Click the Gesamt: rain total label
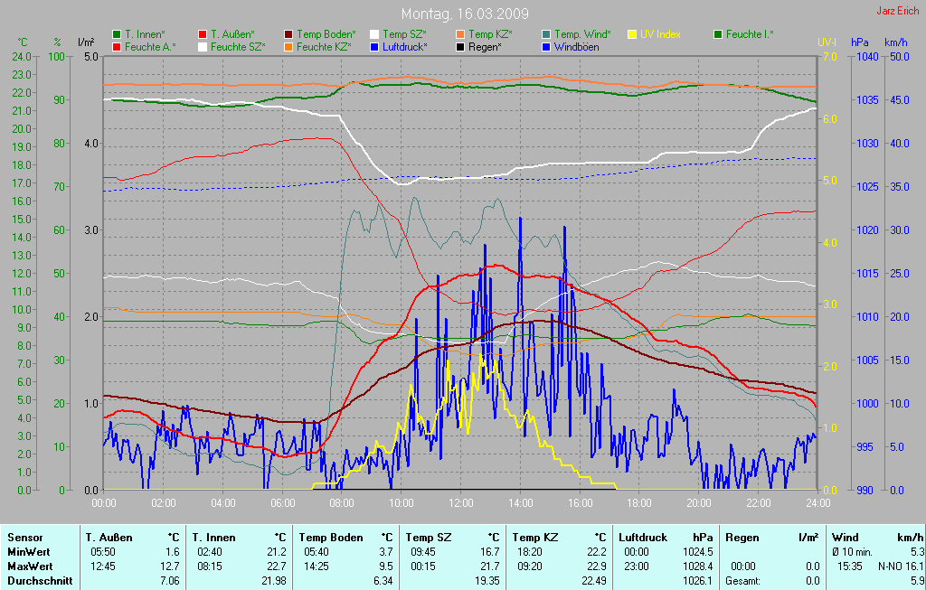926x590 pixels. [x=743, y=581]
